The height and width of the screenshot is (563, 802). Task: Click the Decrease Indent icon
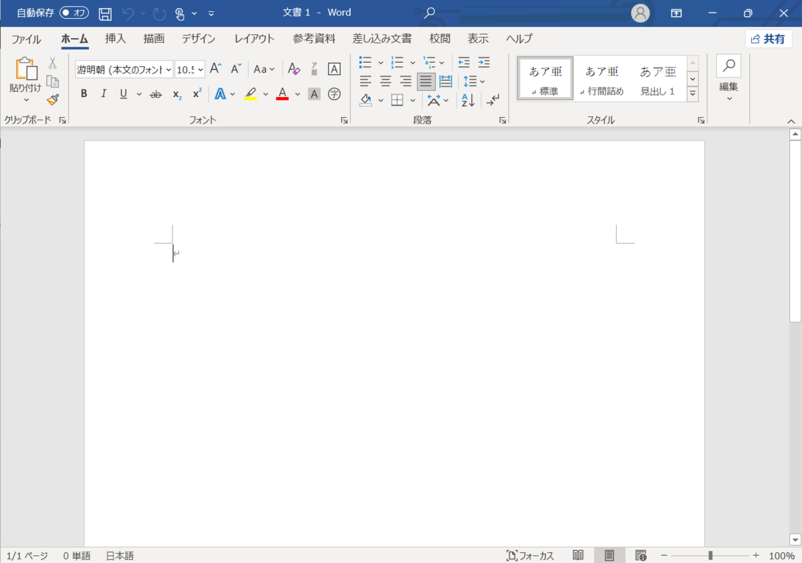coord(464,62)
